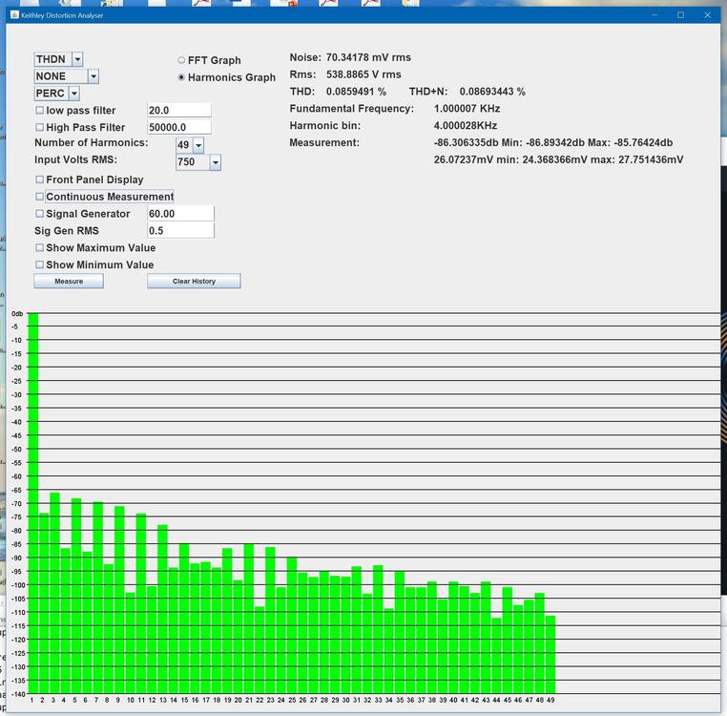Click the Keithley app icon in title bar
The width and height of the screenshot is (727, 716).
[x=13, y=15]
